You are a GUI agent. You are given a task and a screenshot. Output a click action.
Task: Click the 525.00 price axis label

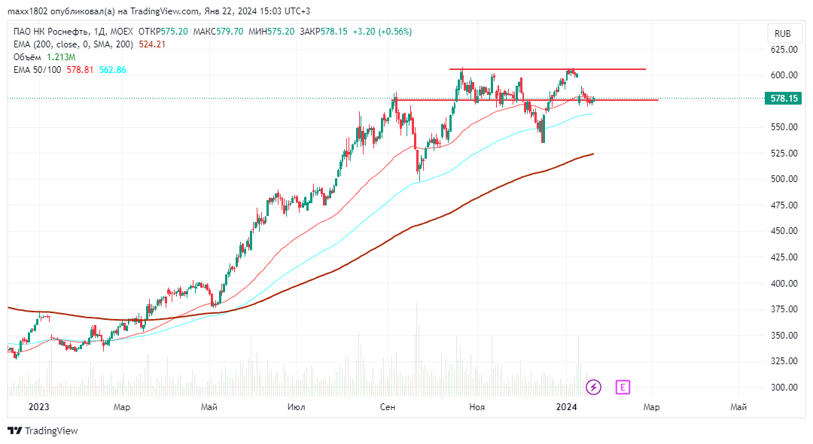784,154
